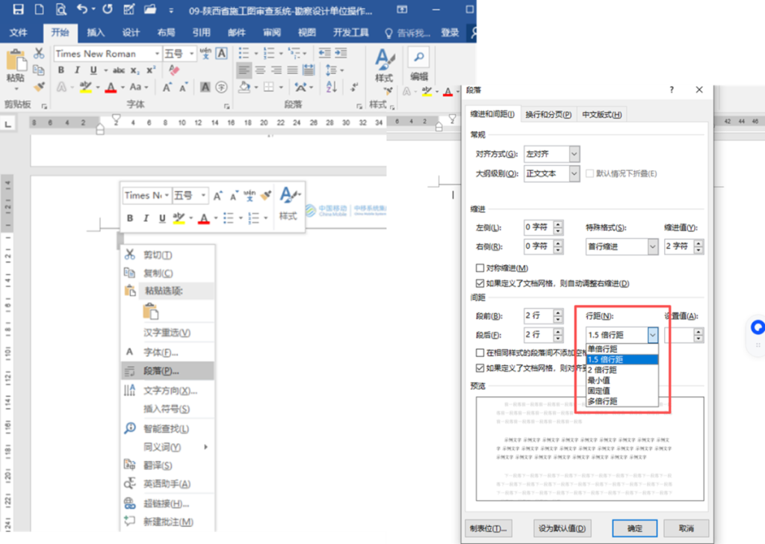765x544 pixels.
Task: Click the 确定 button
Action: click(x=634, y=528)
